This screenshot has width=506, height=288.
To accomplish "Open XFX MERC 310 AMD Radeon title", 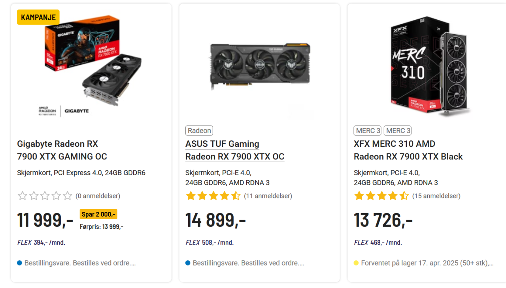I will point(408,150).
